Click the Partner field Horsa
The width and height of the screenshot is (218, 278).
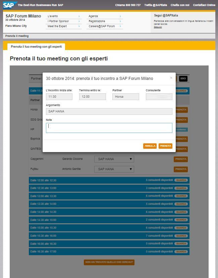[x=126, y=97]
